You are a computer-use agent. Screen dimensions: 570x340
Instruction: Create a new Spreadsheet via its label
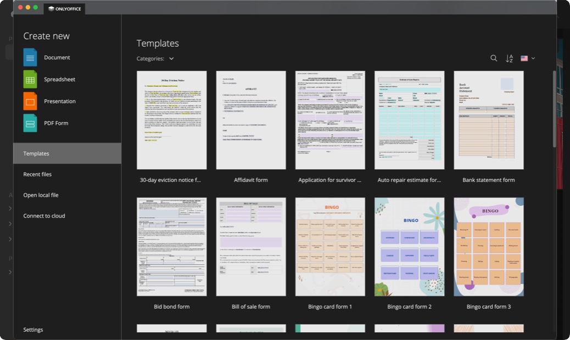[x=60, y=79]
